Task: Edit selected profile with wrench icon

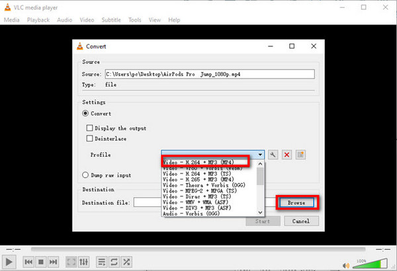Action: click(273, 155)
